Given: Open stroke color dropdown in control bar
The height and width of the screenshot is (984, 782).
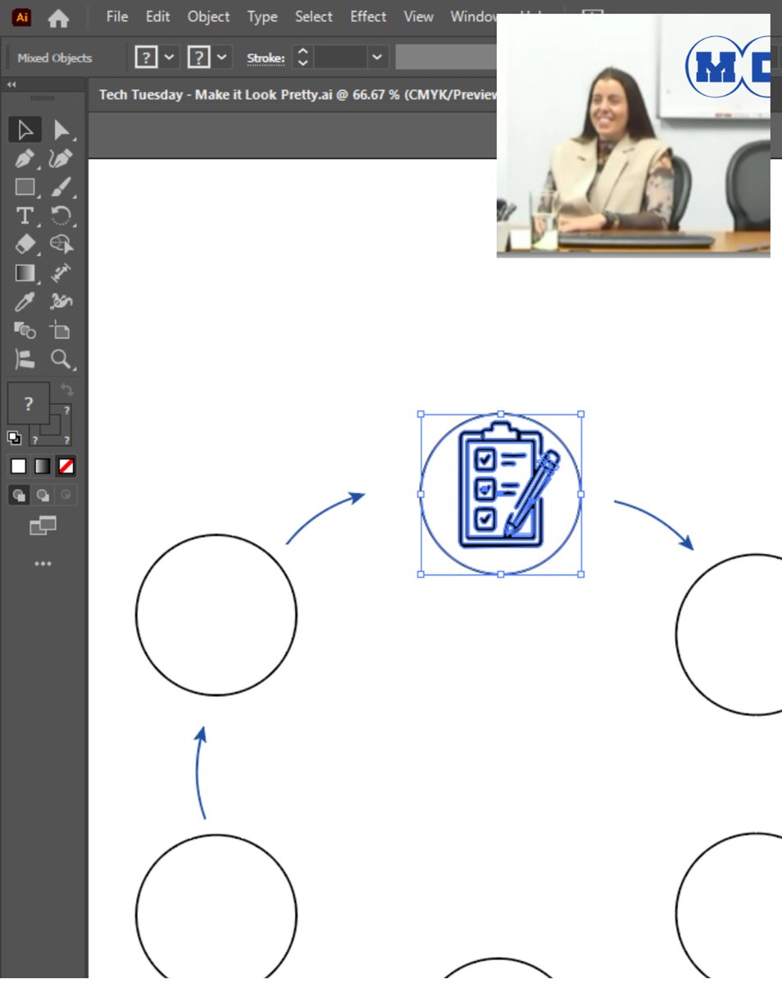Looking at the screenshot, I should 223,57.
